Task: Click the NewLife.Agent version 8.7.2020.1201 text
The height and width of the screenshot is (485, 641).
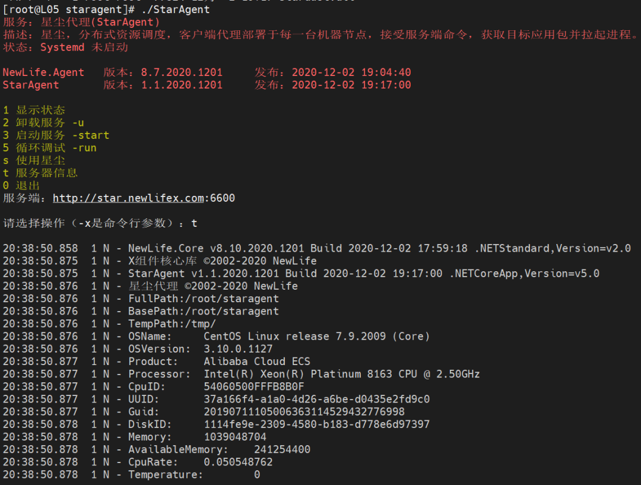Action: 182,72
